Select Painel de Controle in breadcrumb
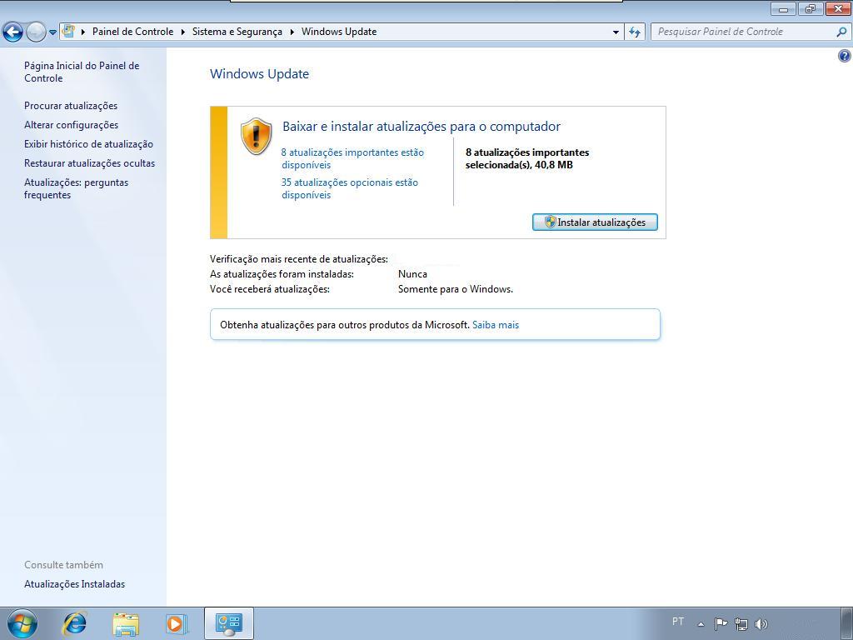 point(132,32)
